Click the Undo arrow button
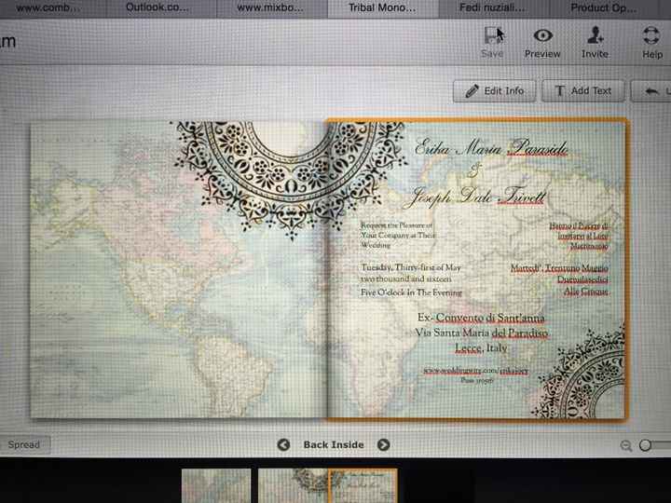Screen dimensions: 671x503 tap(652, 90)
